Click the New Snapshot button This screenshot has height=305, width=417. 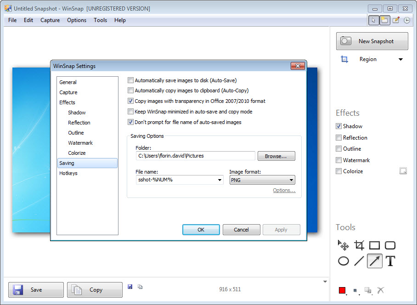372,41
